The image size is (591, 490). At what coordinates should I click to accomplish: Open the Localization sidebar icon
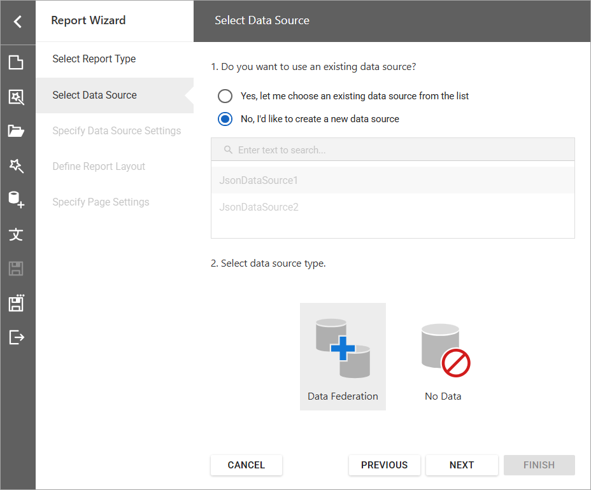(16, 234)
